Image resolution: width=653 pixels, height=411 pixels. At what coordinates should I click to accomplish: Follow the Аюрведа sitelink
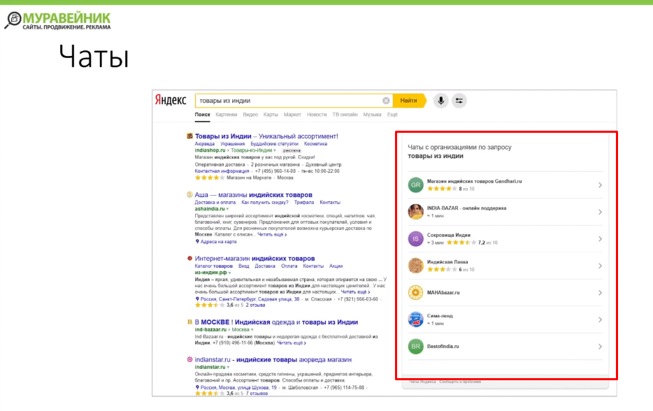[x=204, y=144]
